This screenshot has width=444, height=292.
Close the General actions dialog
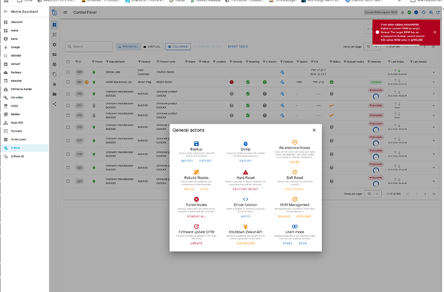pyautogui.click(x=314, y=130)
